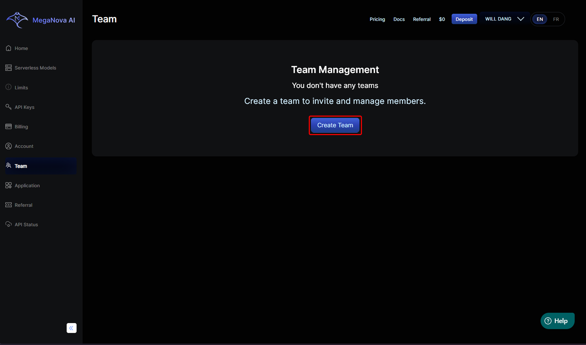The image size is (586, 345).
Task: Click the Deposit button
Action: pos(464,19)
